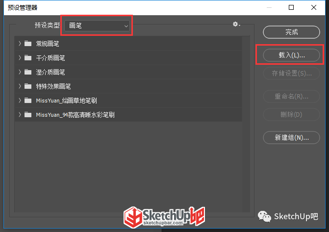
Task: Expand the MissYuan_绘画草地笔刷 group chevron
Action: point(20,101)
